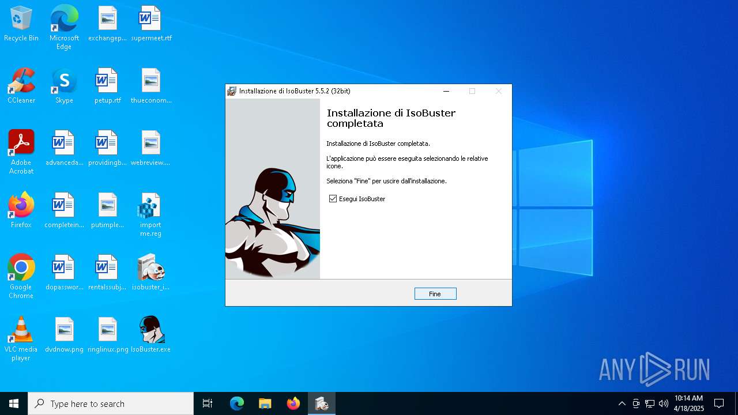
Task: Click the IsoBuster installer taskbar button
Action: point(322,403)
